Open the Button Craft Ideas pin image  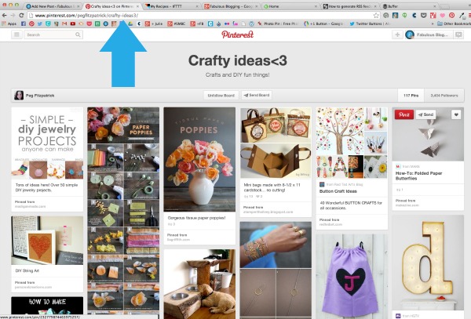click(352, 143)
